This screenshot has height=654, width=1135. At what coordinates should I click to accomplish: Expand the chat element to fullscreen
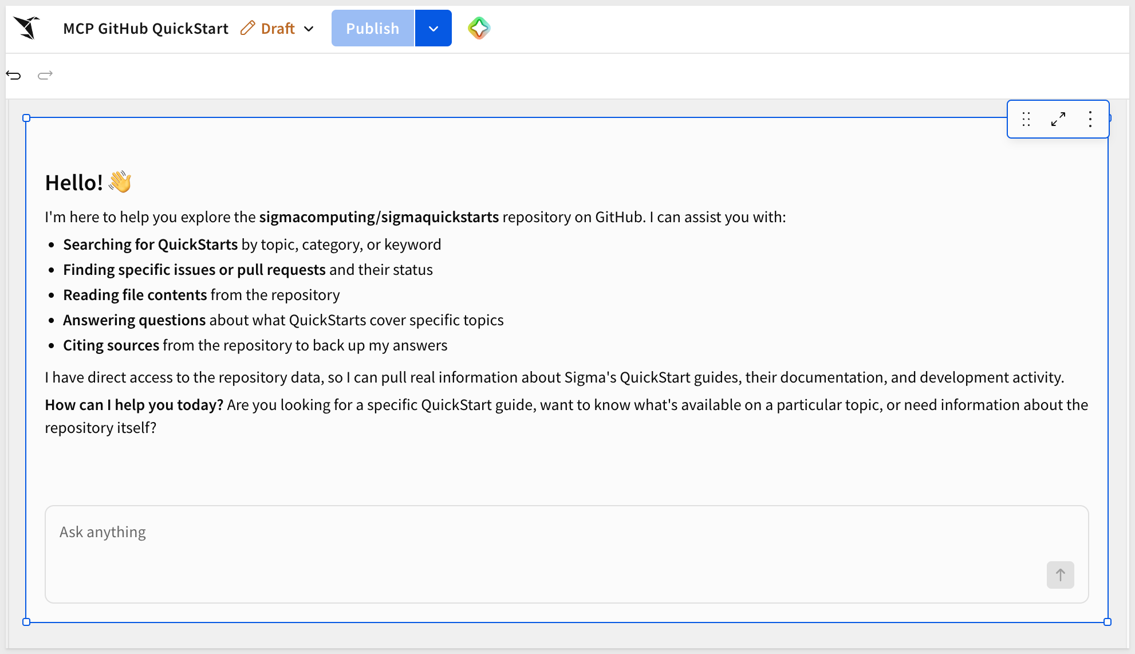(1058, 119)
